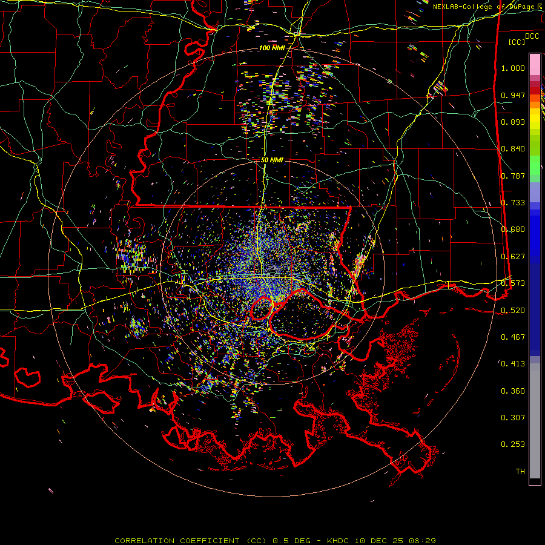The image size is (545, 545).
Task: Click the 0.733 scale value
Action: pyautogui.click(x=513, y=203)
